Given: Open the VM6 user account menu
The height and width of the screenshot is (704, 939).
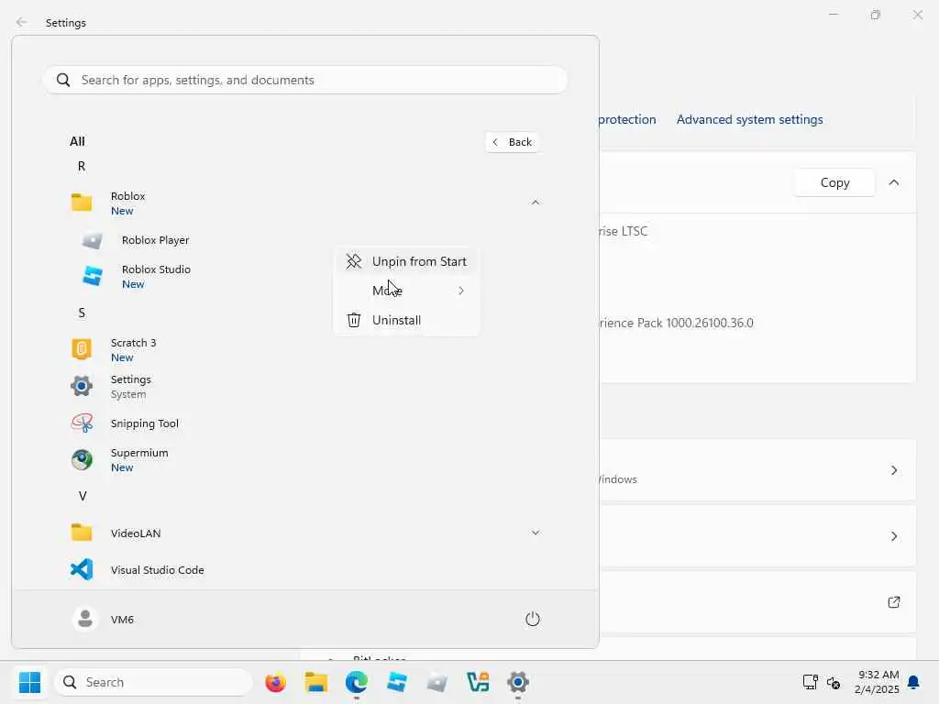Looking at the screenshot, I should (103, 619).
